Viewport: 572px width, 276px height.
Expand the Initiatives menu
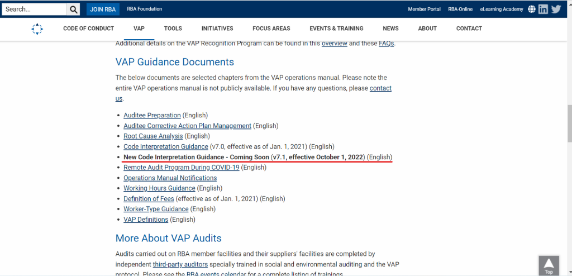pos(217,28)
